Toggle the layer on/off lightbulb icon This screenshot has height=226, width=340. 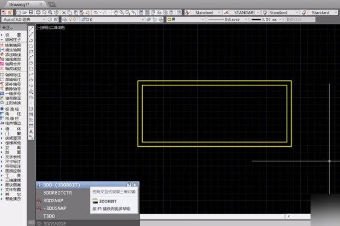coord(70,19)
